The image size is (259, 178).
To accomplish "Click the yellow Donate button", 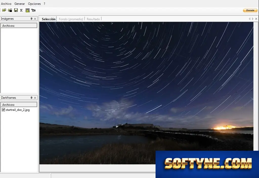I will 250,10.
